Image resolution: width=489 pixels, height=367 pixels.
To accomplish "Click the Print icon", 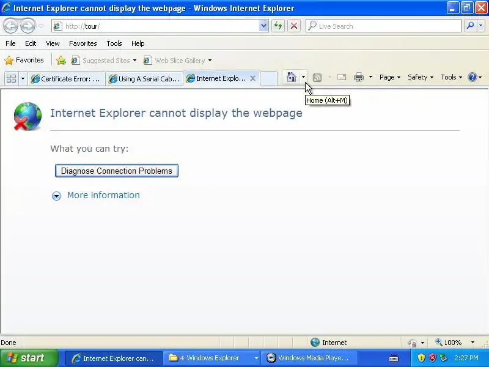I will click(359, 77).
